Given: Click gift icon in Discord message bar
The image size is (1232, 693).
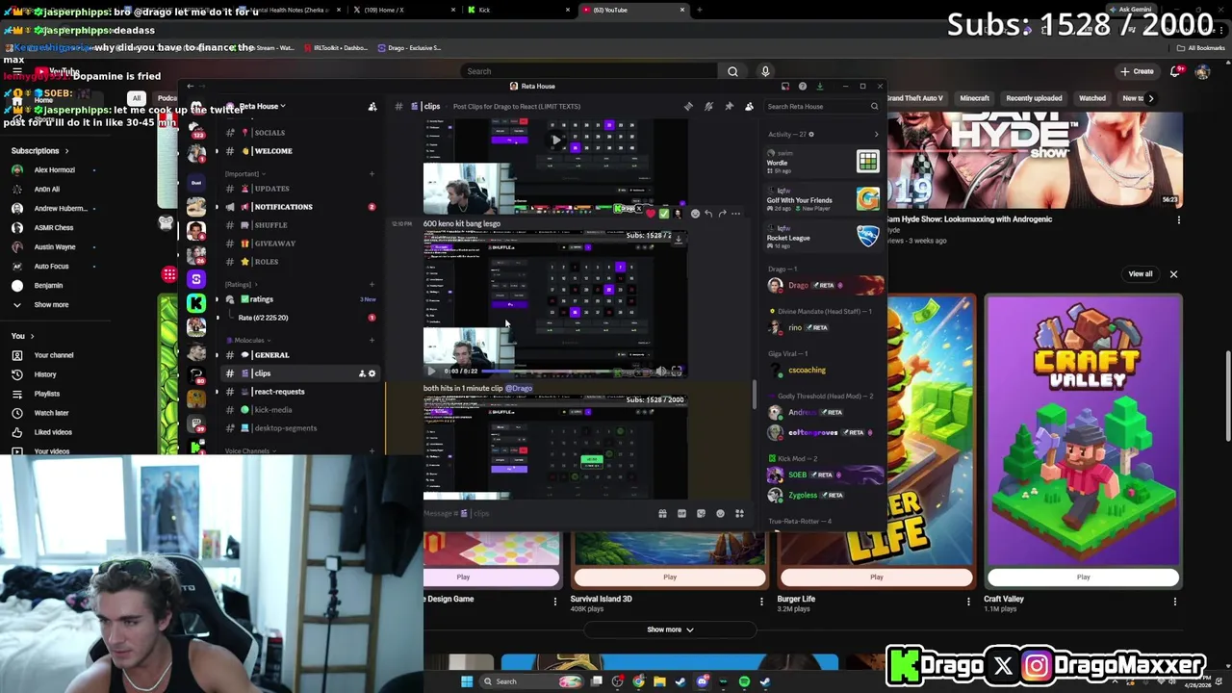Looking at the screenshot, I should [662, 514].
